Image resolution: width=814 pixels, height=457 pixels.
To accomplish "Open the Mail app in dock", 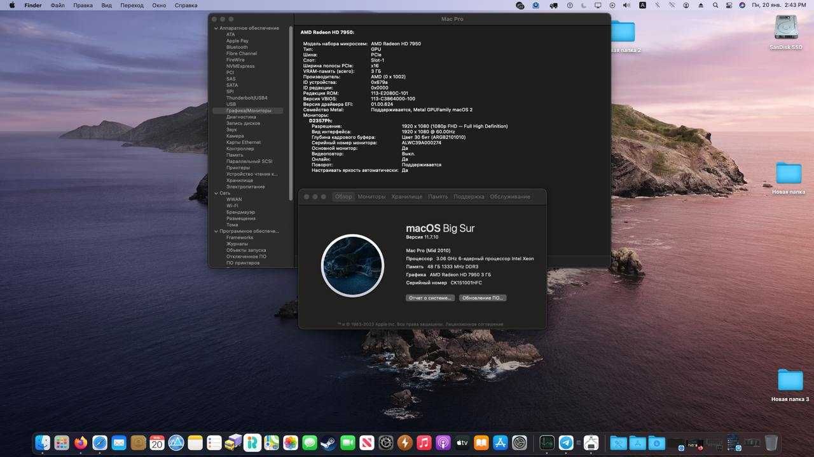I will (119, 442).
